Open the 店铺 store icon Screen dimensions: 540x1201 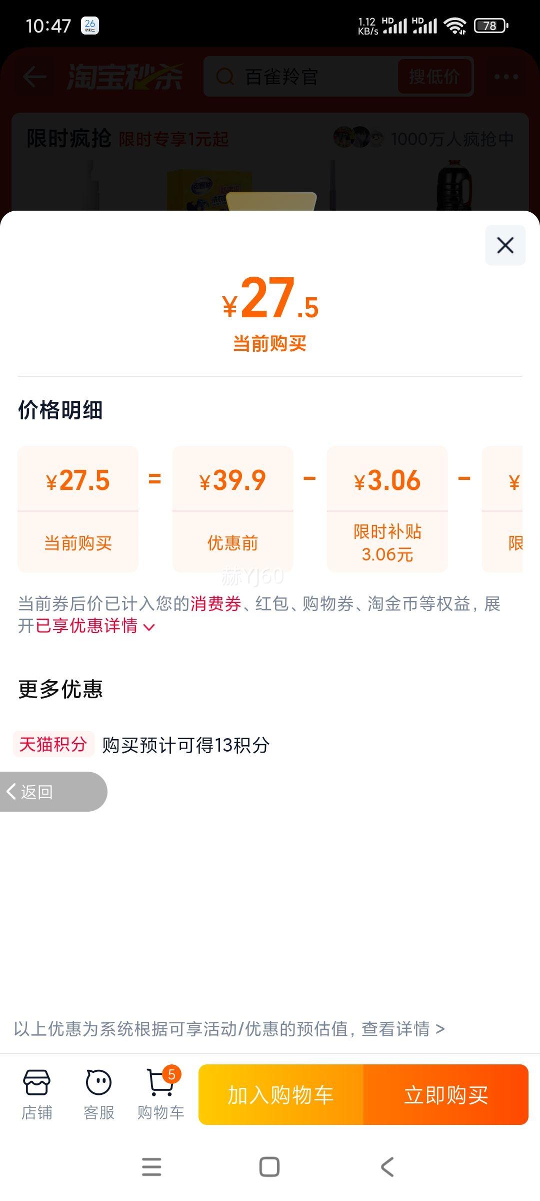click(36, 1094)
